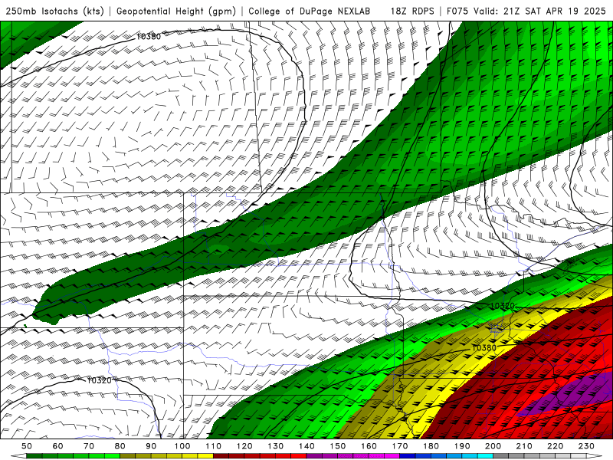This screenshot has height=460, width=613.
Task: Click the 'F075 Valid: 21Z SAT APR 19 2025' text
Action: tap(526, 11)
